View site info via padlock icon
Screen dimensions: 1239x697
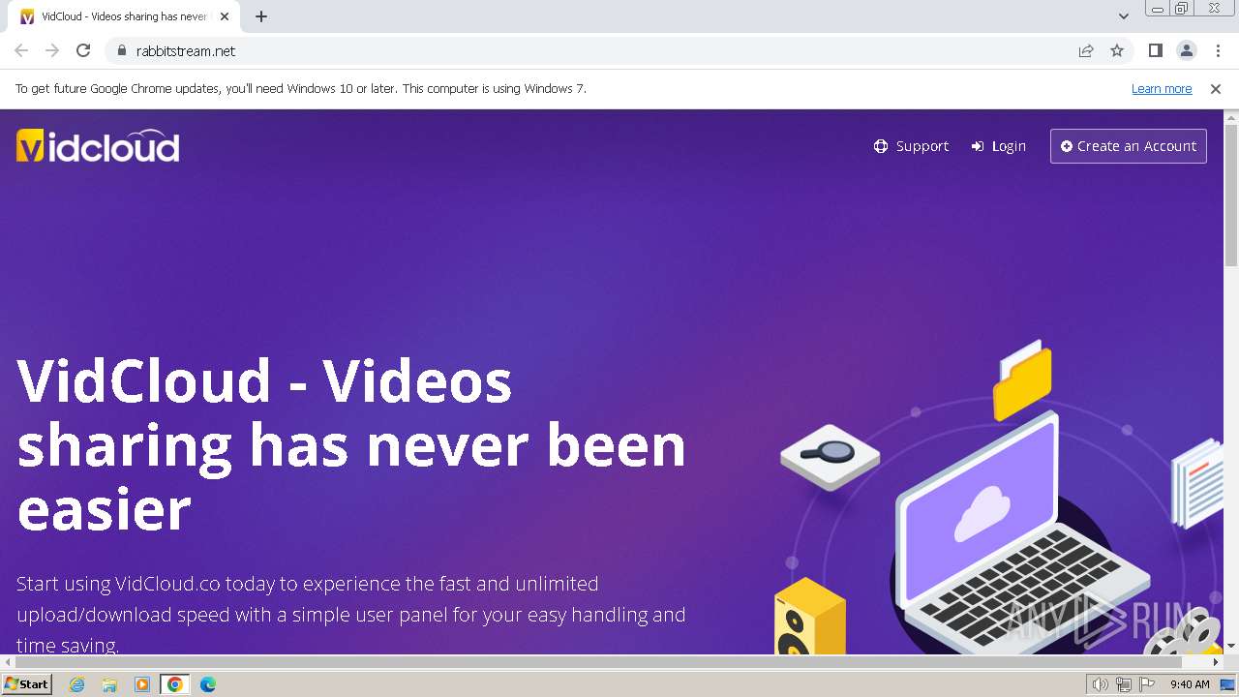point(121,50)
